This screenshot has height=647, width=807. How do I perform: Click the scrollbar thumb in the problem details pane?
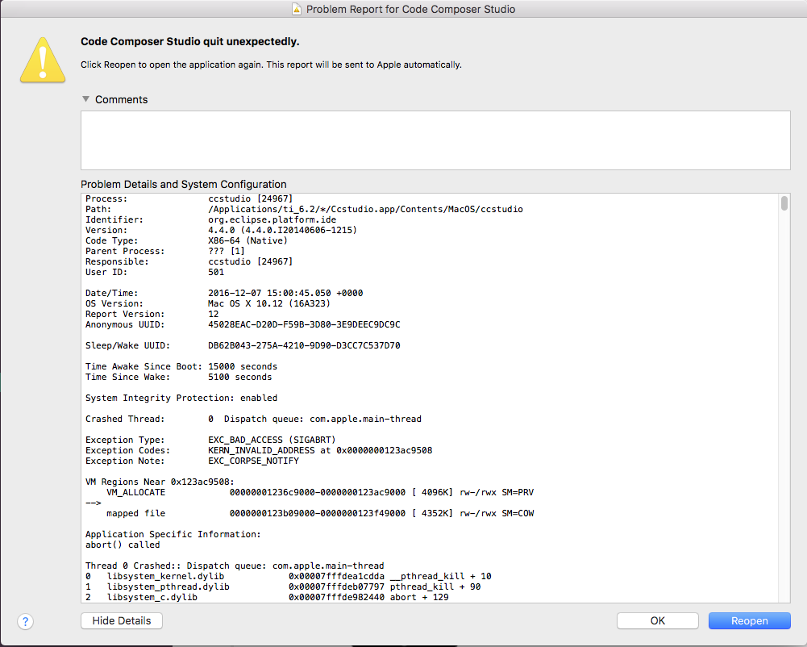point(784,202)
